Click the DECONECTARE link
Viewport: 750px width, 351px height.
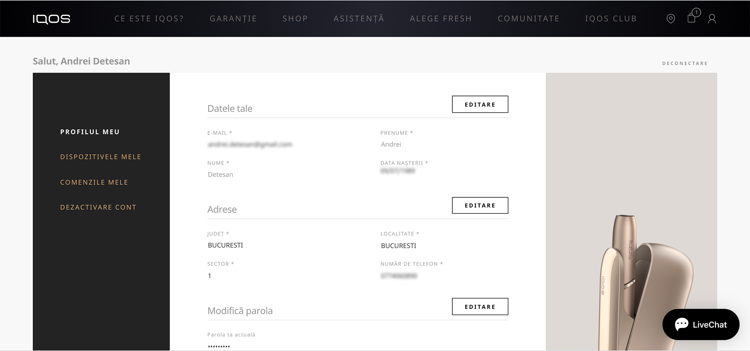click(x=685, y=63)
